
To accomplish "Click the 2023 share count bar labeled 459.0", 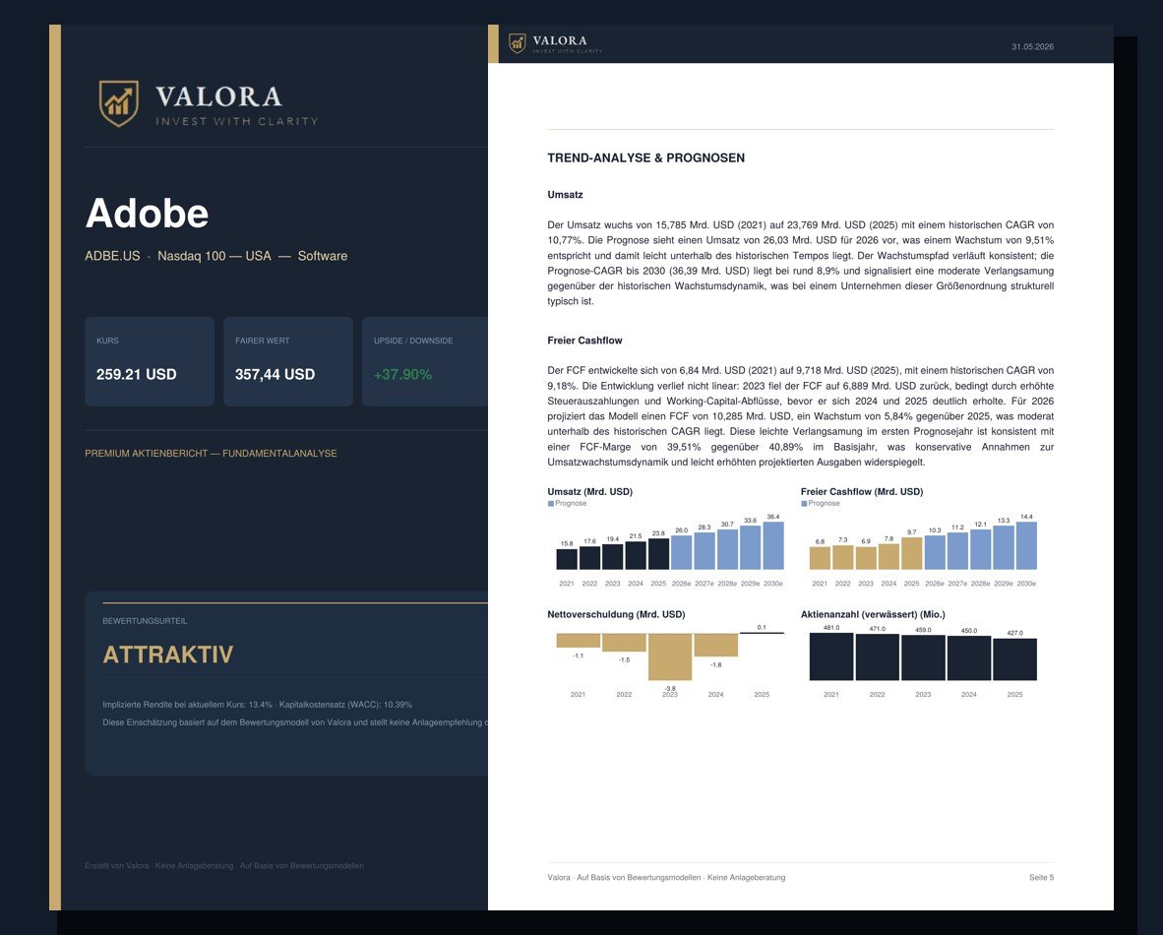I will point(924,658).
